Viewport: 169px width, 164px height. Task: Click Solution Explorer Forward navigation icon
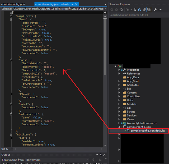click(116, 10)
